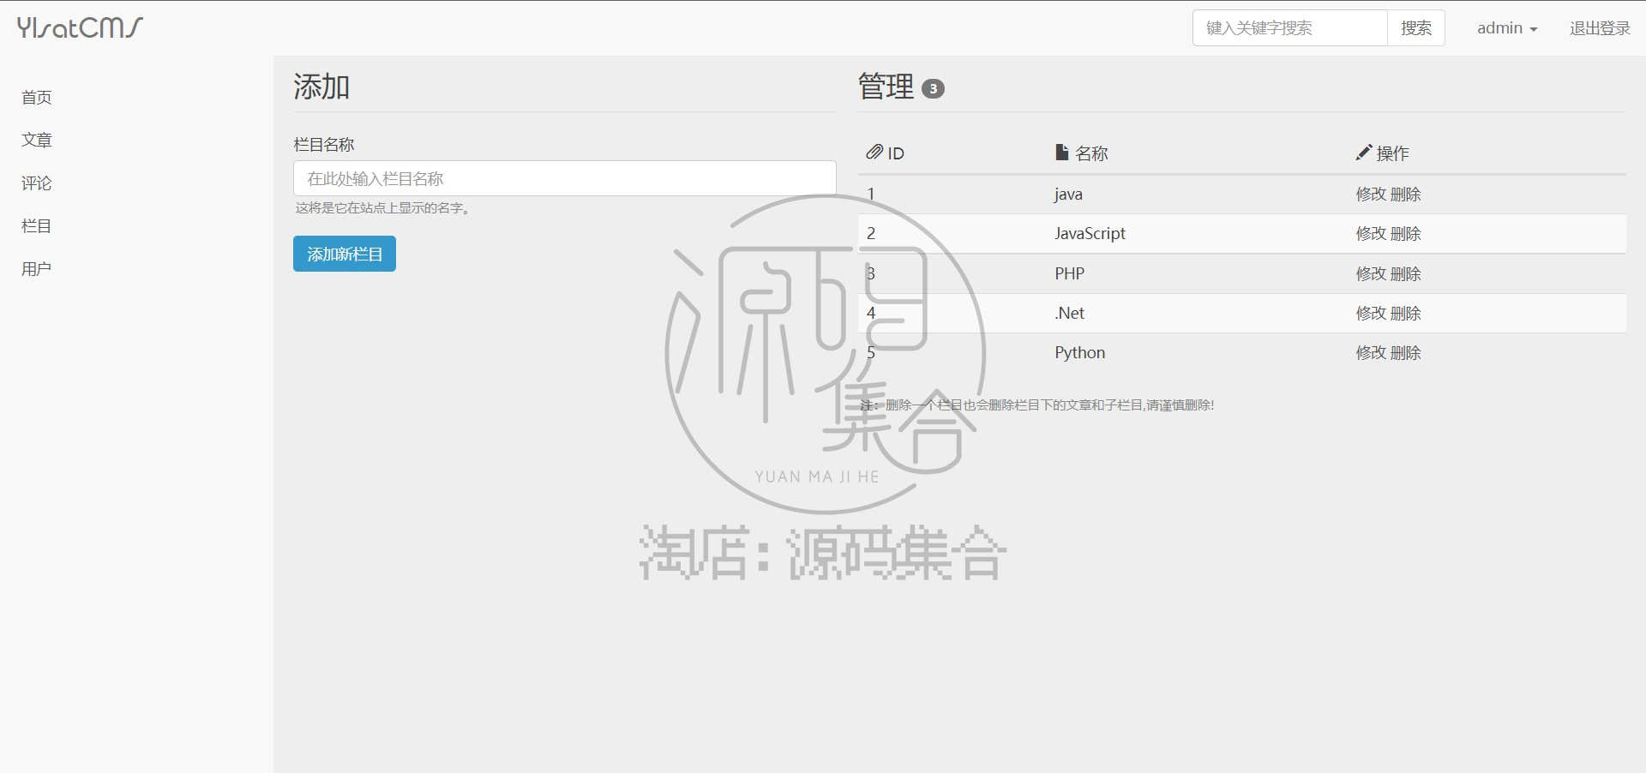Screen dimensions: 1646x773
Task: Click 删除 for the .Net row
Action: click(1406, 314)
